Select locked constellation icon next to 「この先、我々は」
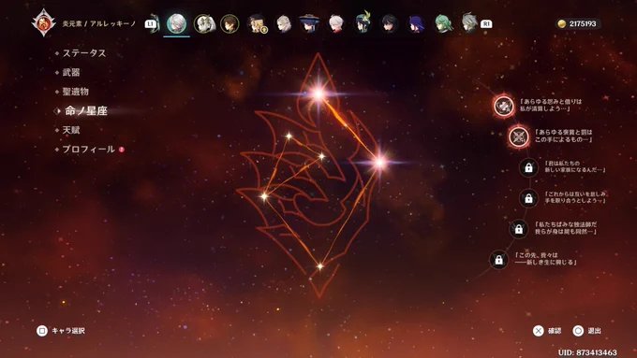Screen dimensions: 637x358 coord(499,260)
